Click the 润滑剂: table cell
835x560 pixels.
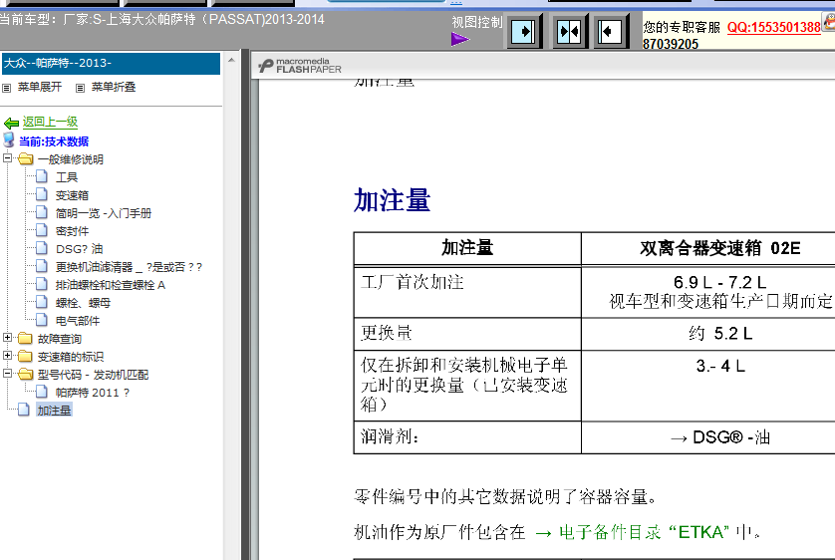(x=467, y=437)
